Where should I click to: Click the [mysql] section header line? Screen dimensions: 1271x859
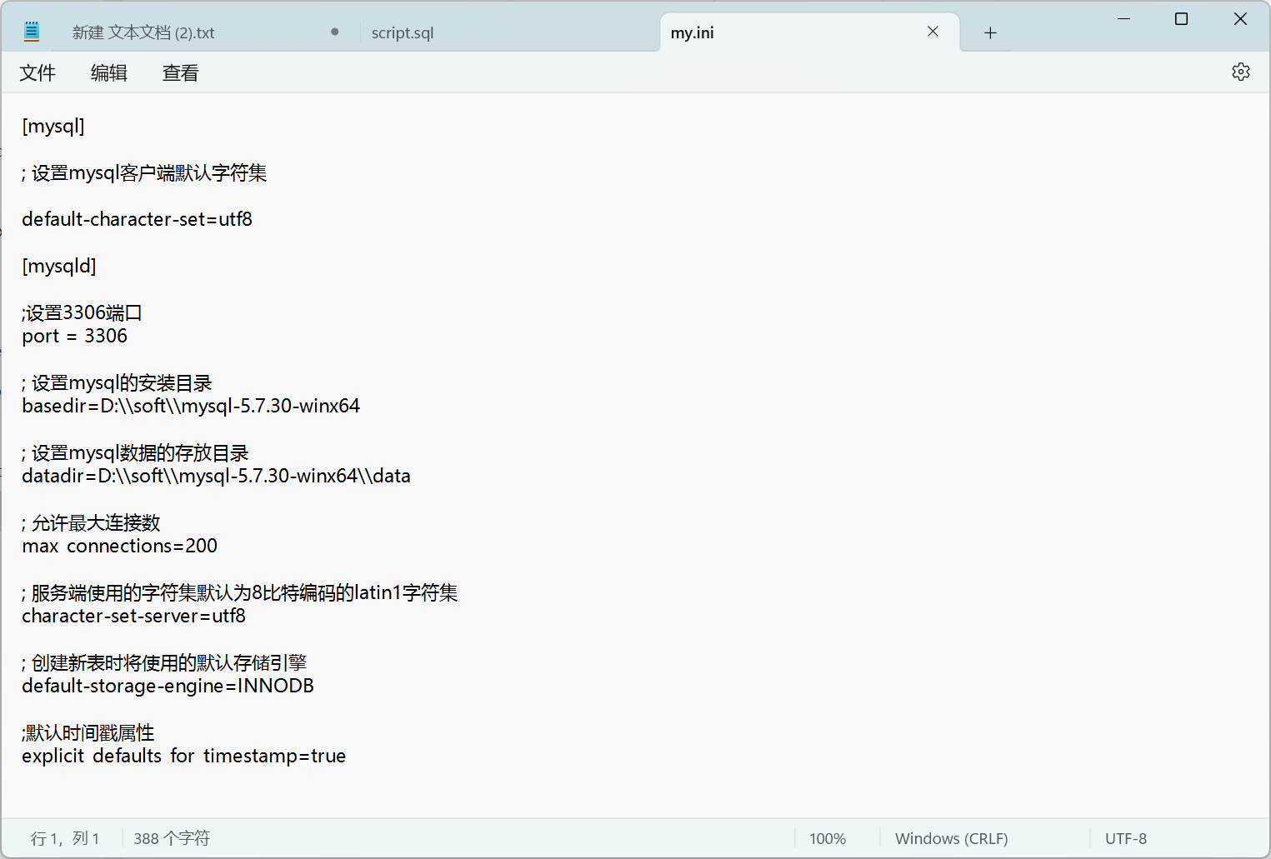(53, 126)
